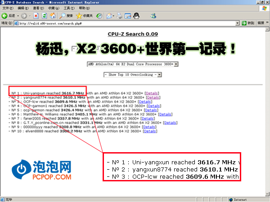
Task: Expand the Links toolbar chevron
Action: coord(267,22)
